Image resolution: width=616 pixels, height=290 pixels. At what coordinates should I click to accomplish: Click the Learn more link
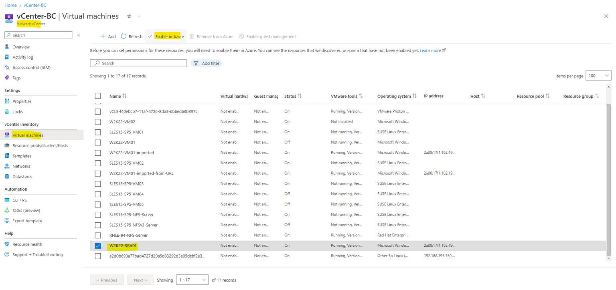[430, 50]
